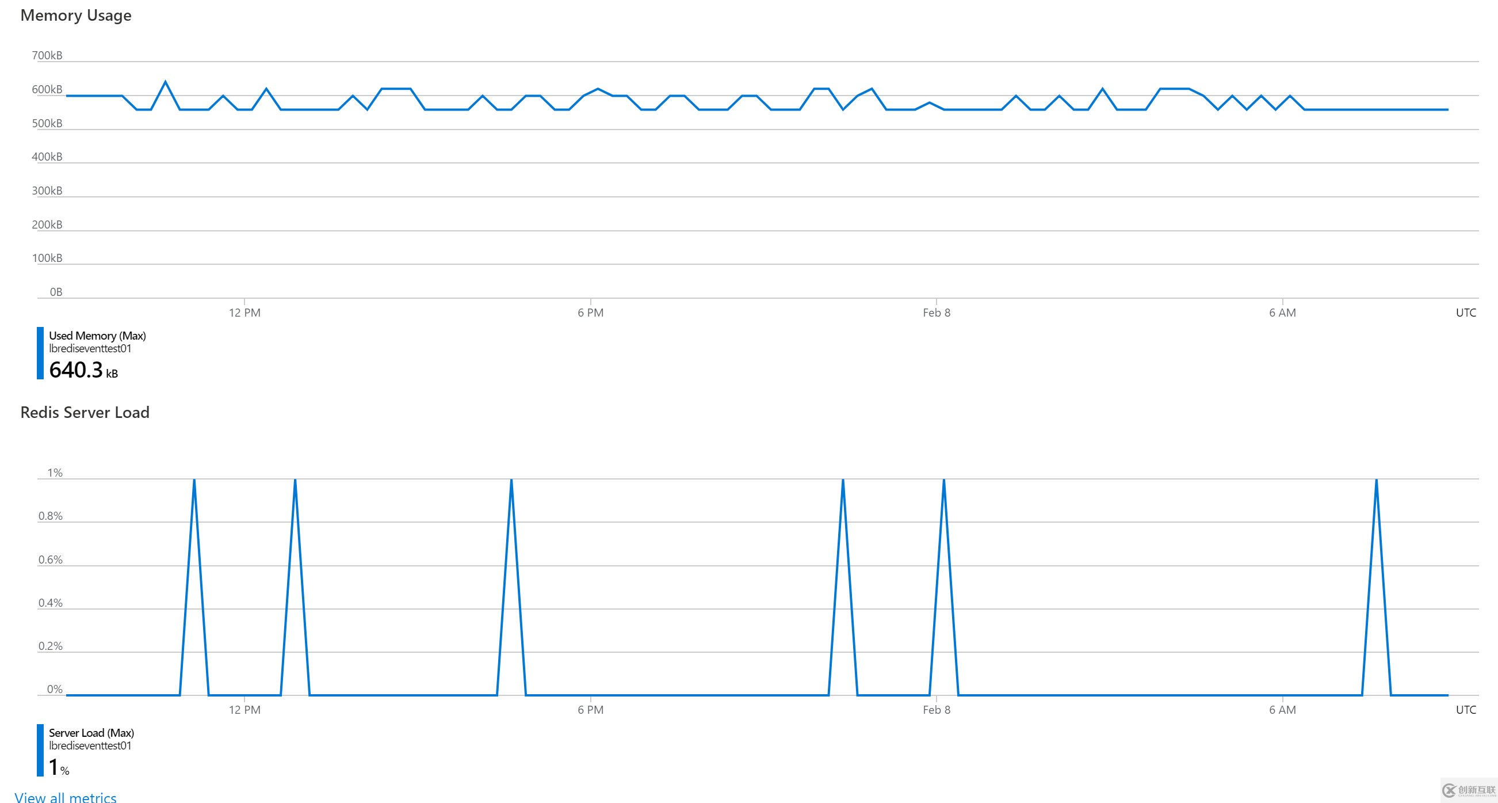Click the watermark logo in bottom corner
The width and height of the screenshot is (1498, 803).
click(1468, 790)
